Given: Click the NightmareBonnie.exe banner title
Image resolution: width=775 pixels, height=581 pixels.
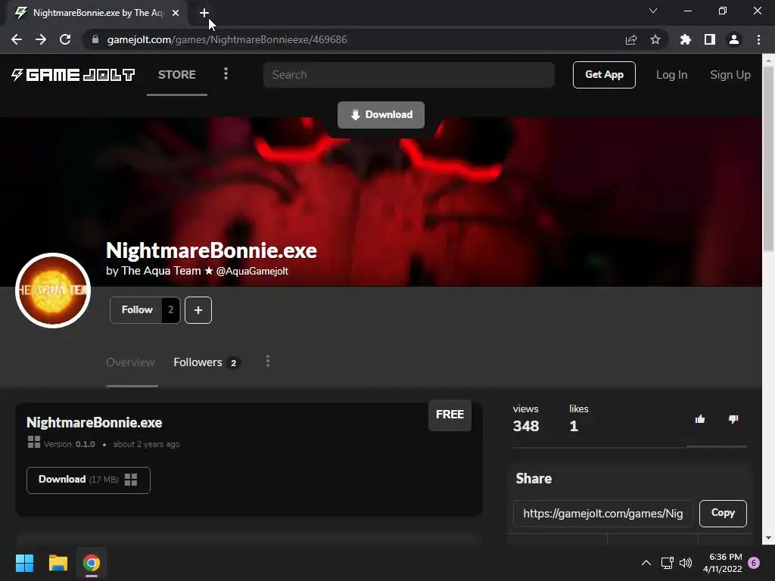Looking at the screenshot, I should coord(212,251).
